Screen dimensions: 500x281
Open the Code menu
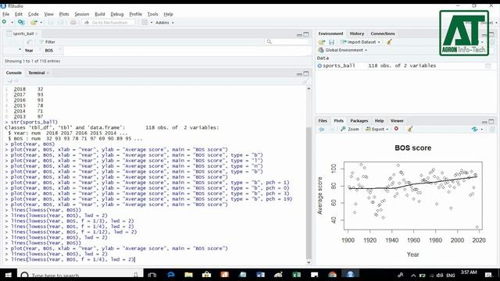33,14
